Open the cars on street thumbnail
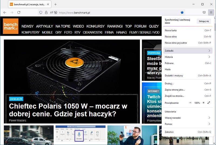Viewport: 216px width, 145px height. (29, 135)
